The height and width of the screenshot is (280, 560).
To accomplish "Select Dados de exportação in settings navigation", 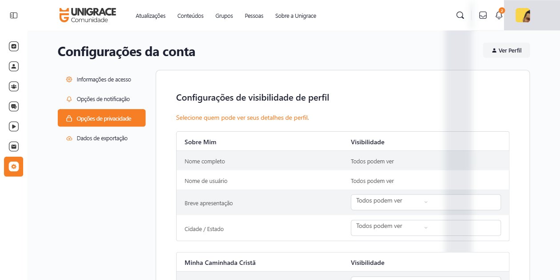I will tap(102, 138).
